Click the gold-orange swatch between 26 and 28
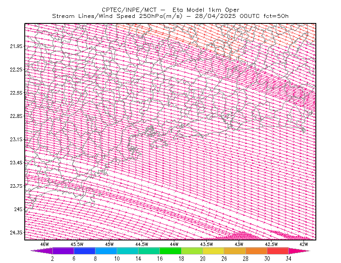This screenshot has height=263, width=341. point(235,251)
